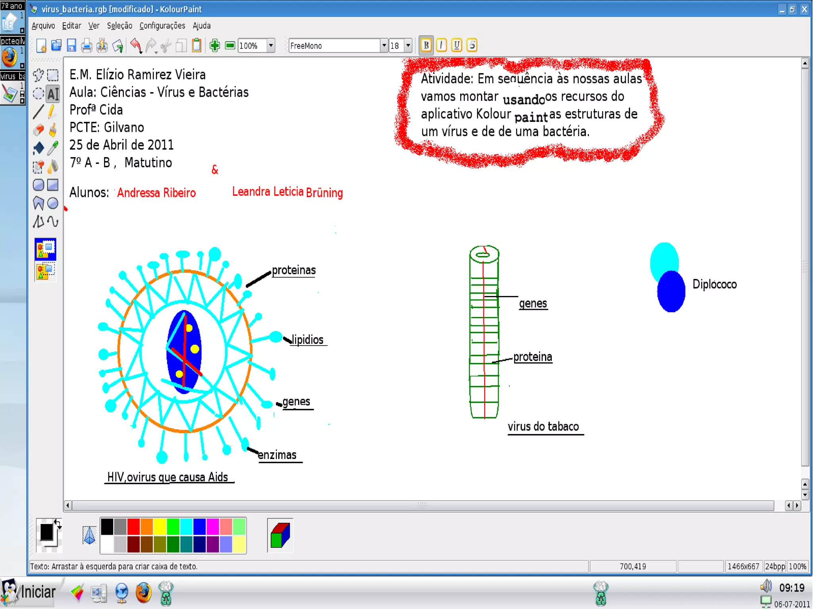The width and height of the screenshot is (813, 609).
Task: Select the Color Picker eyedropper tool
Action: [x=53, y=148]
